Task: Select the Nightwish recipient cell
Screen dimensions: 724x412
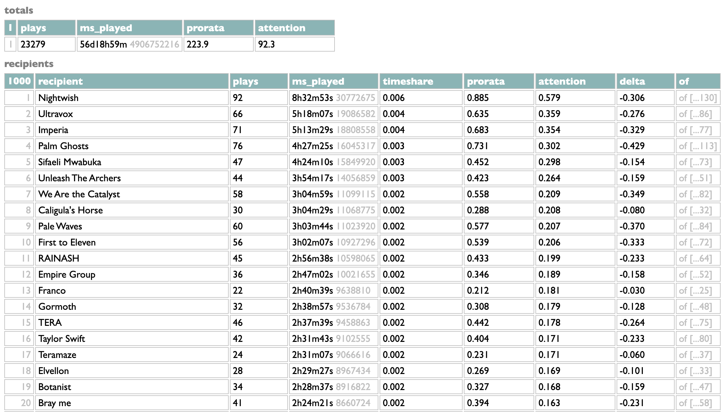Action: coord(132,98)
